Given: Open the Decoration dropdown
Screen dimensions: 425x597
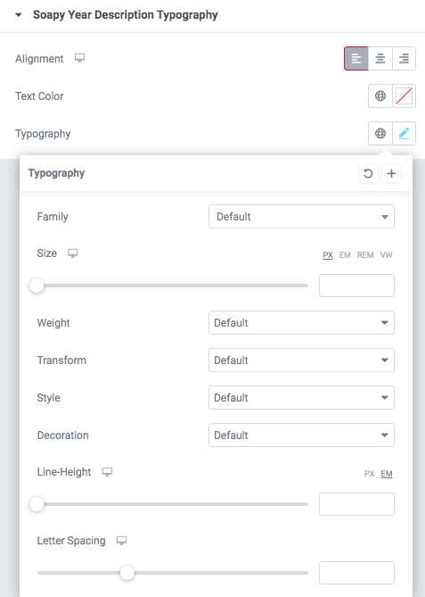Looking at the screenshot, I should pyautogui.click(x=301, y=435).
